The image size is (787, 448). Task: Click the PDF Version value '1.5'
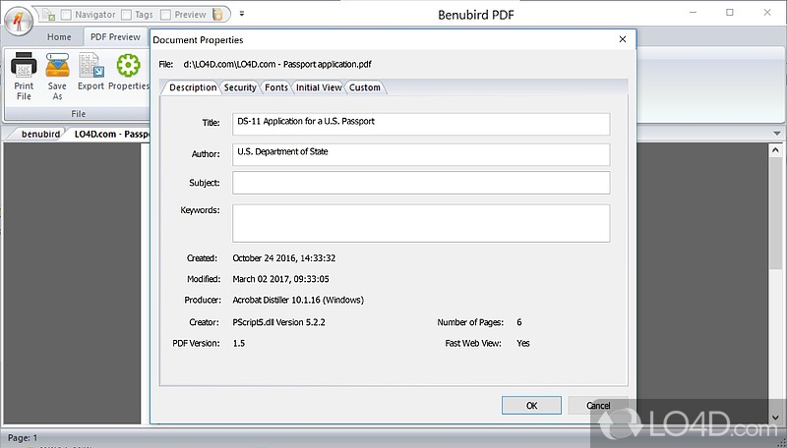[x=239, y=343]
